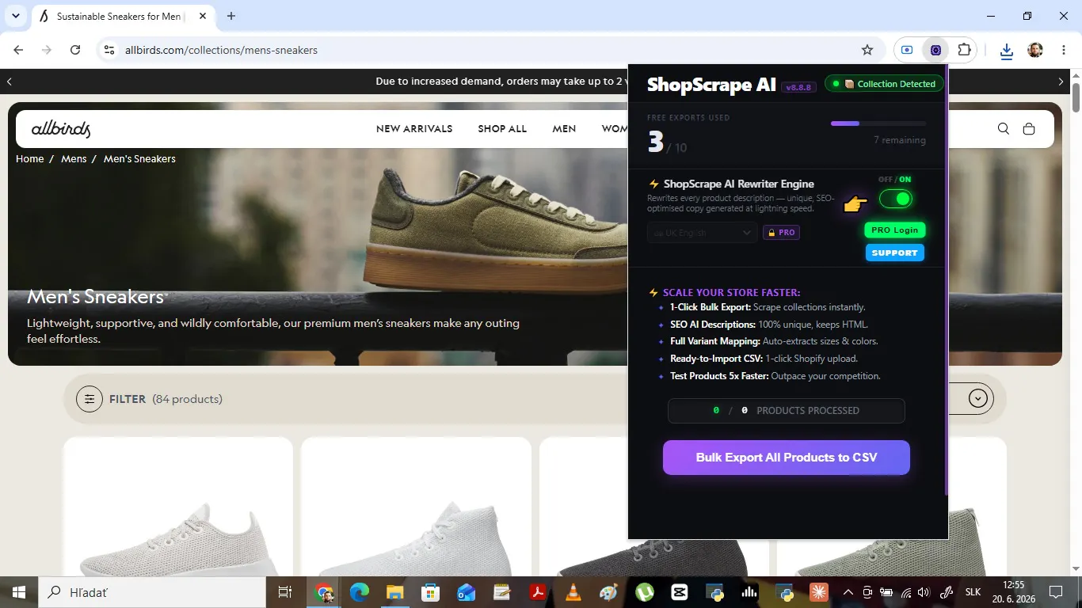Viewport: 1082px width, 608px height.
Task: Open the Chrome three-dot menu
Action: coord(1063,50)
